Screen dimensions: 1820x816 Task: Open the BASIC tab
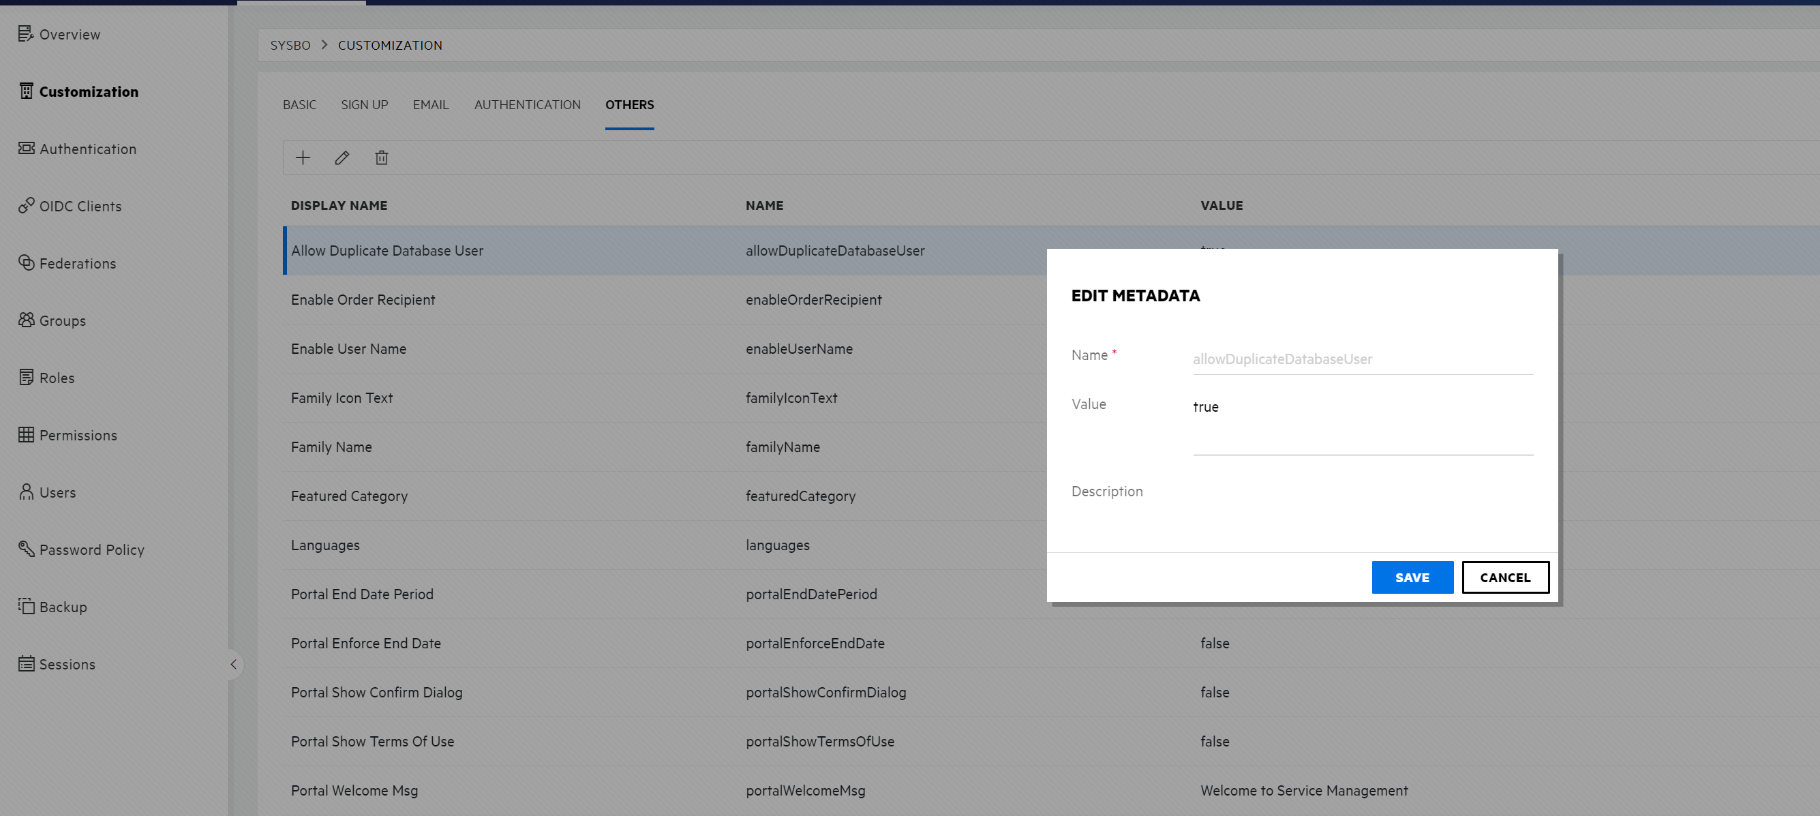click(x=299, y=104)
